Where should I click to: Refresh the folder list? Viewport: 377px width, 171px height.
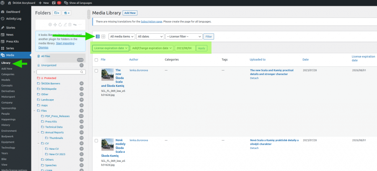point(60,25)
